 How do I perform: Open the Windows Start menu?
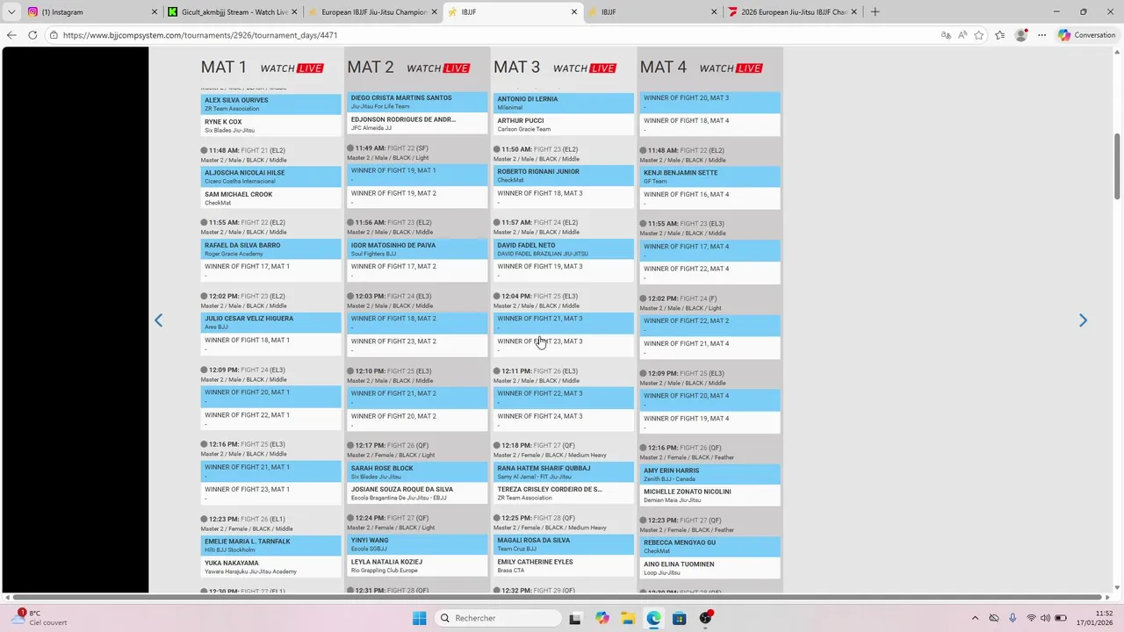click(420, 618)
